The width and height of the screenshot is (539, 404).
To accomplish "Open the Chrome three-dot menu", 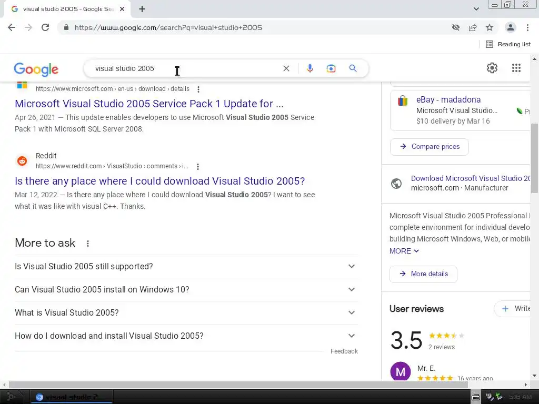I will coord(527,27).
